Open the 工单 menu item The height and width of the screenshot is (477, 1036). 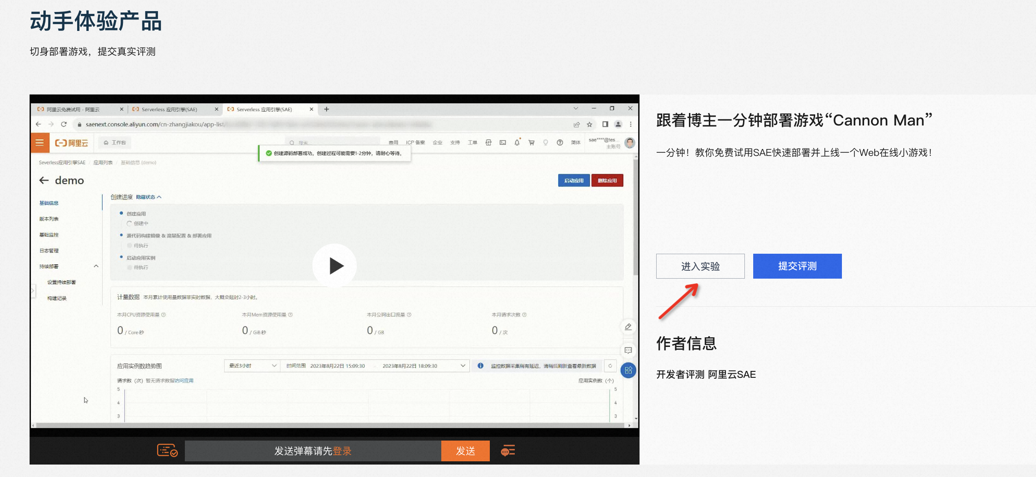click(x=472, y=143)
